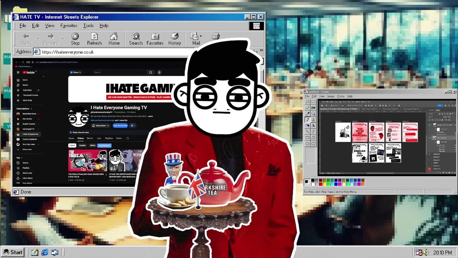Select the Pick Color eyedropper in Paint
The width and height of the screenshot is (458, 258).
click(307, 114)
